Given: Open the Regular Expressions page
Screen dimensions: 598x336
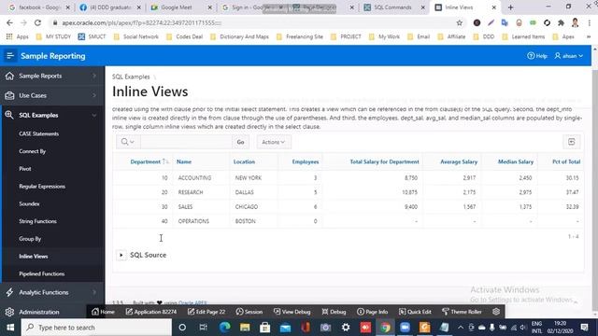Looking at the screenshot, I should pyautogui.click(x=42, y=187).
